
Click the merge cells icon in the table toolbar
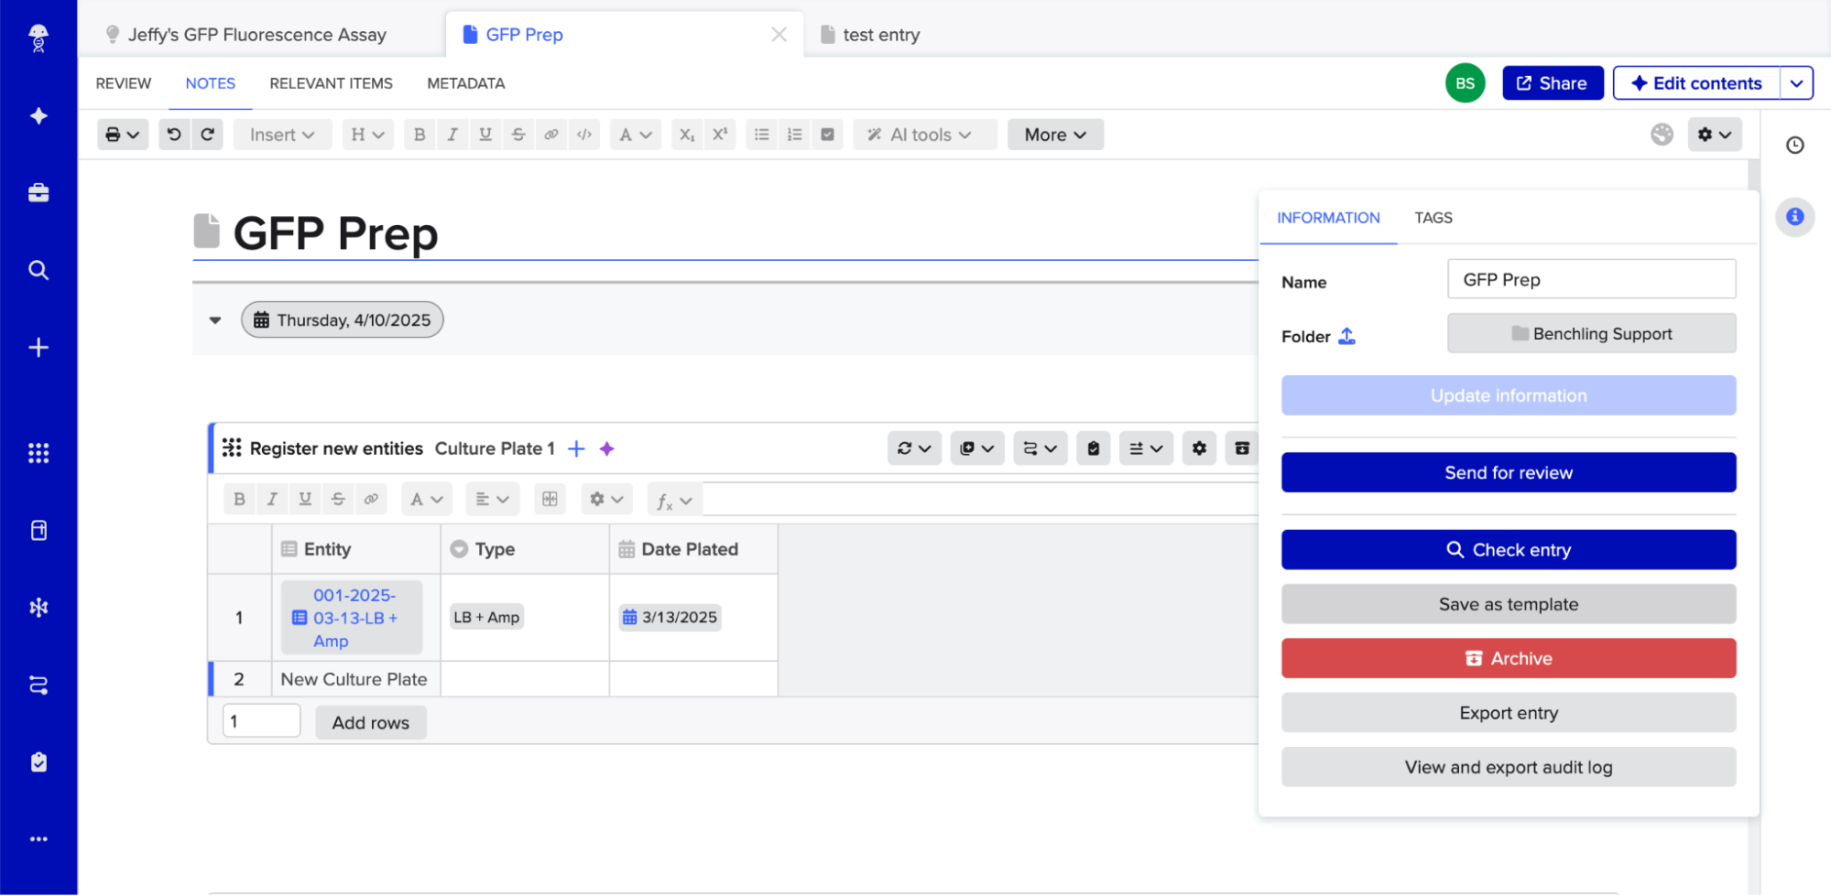tap(550, 499)
